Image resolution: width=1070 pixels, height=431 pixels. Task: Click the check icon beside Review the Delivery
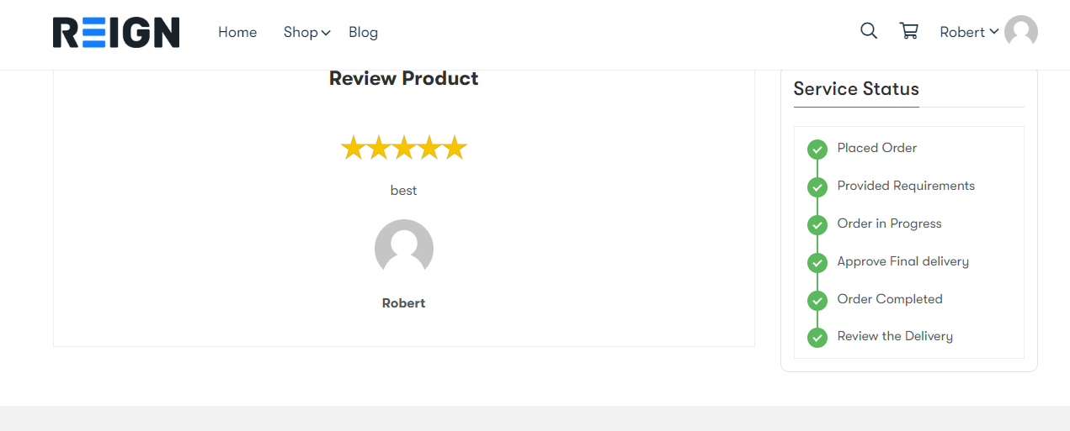[817, 338]
